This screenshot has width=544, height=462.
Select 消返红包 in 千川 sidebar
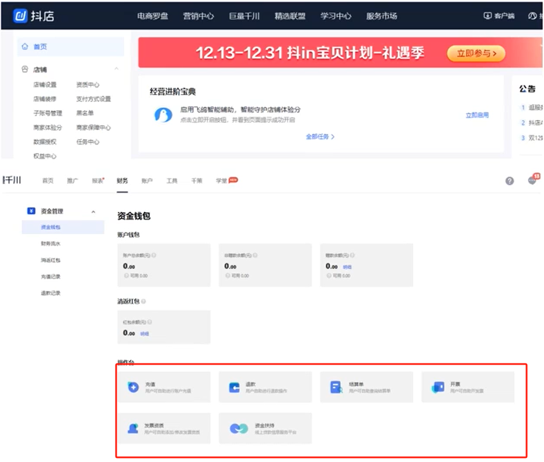51,260
